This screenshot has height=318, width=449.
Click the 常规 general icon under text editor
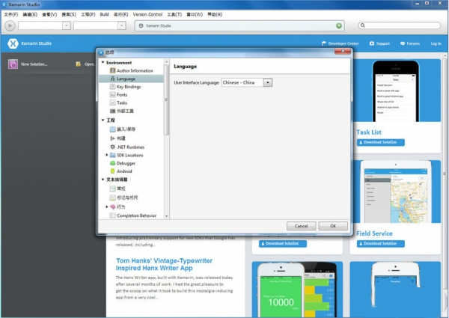(112, 189)
